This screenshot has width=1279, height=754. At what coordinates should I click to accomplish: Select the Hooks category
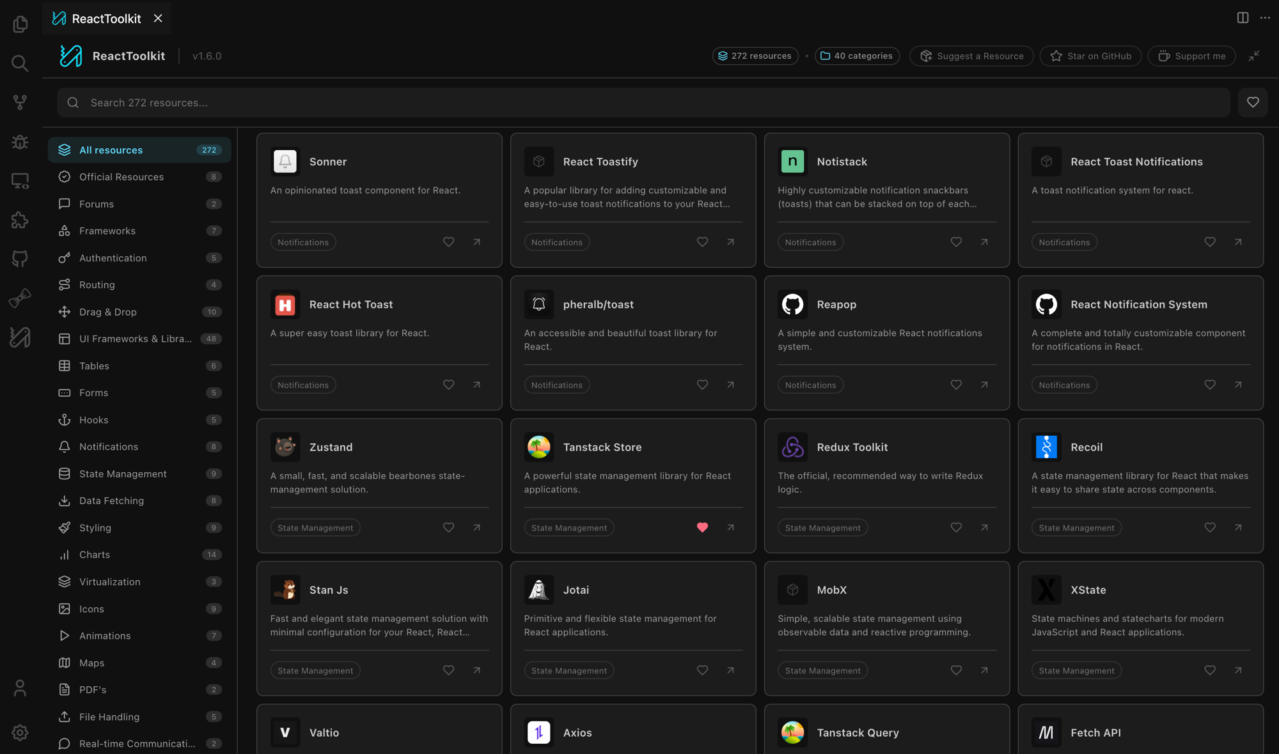[139, 420]
